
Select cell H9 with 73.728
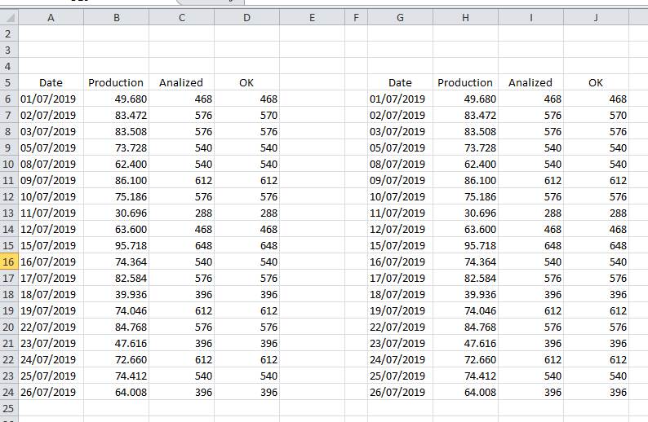465,147
